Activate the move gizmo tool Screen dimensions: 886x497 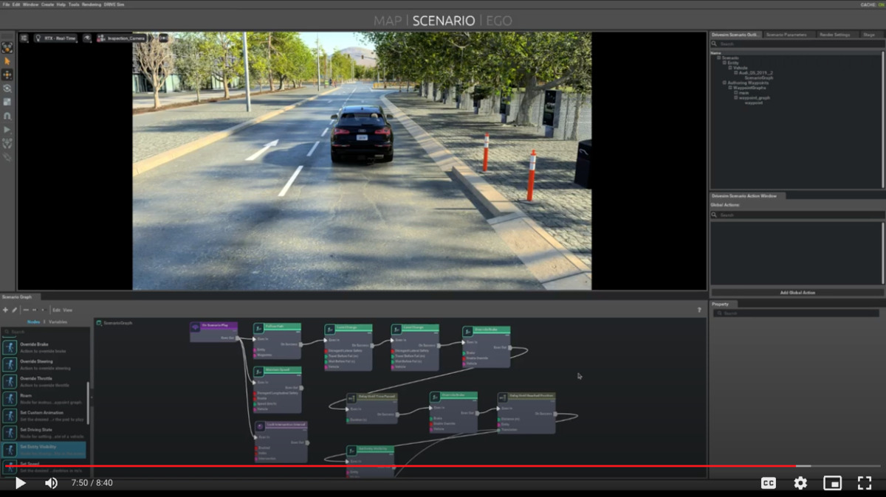[x=7, y=74]
